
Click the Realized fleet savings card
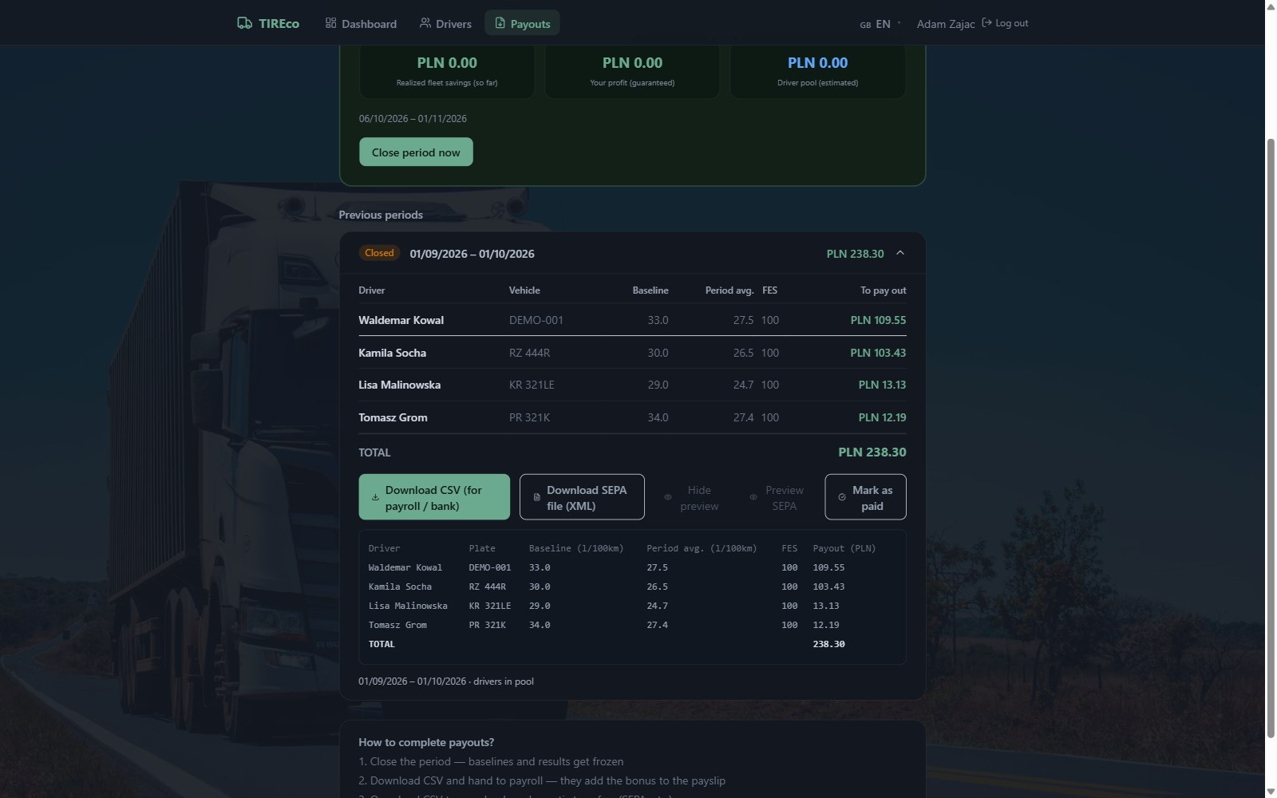click(x=447, y=71)
